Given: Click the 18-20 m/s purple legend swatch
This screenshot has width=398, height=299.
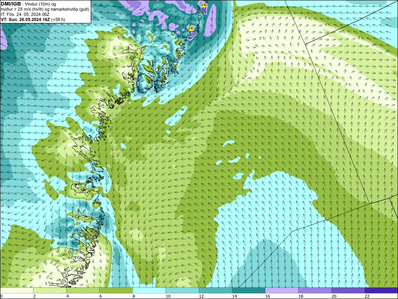Looking at the screenshot, I should (x=315, y=290).
